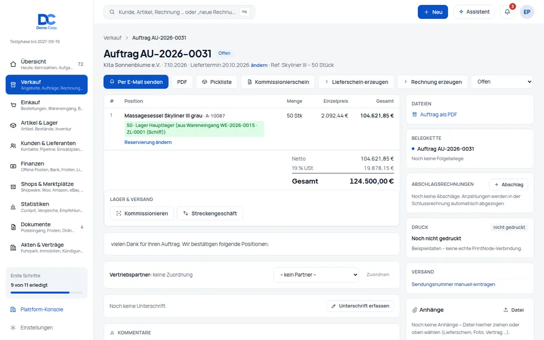Click Unterschrift erfassen
The width and height of the screenshot is (544, 340).
[360, 306]
